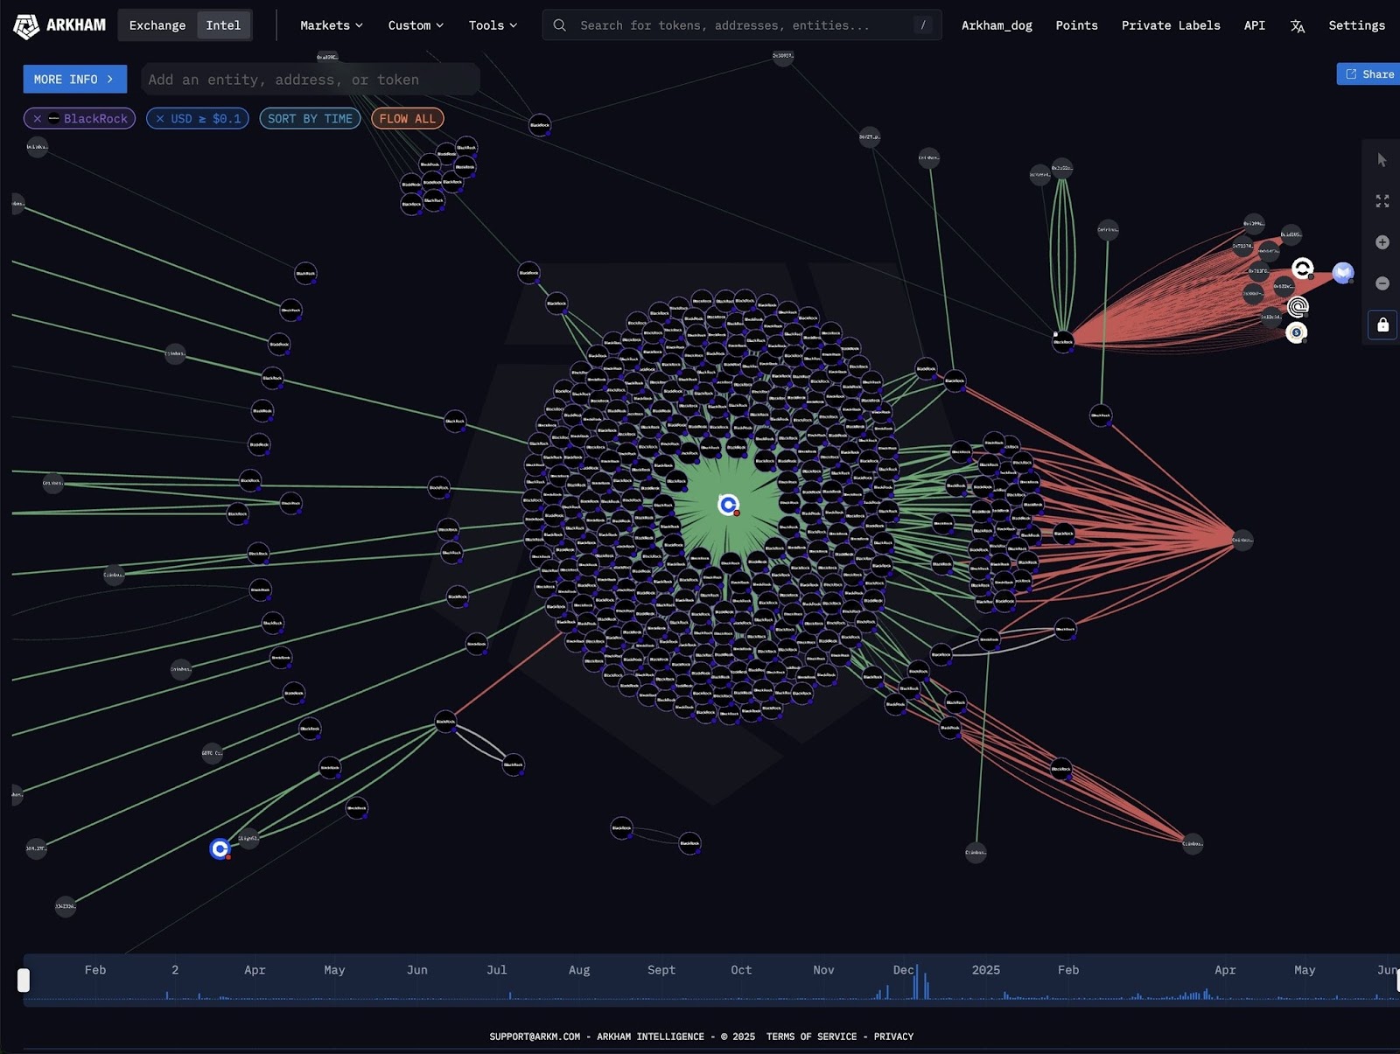The width and height of the screenshot is (1400, 1054).
Task: Click the slash shortcut key badge
Action: [x=922, y=25]
